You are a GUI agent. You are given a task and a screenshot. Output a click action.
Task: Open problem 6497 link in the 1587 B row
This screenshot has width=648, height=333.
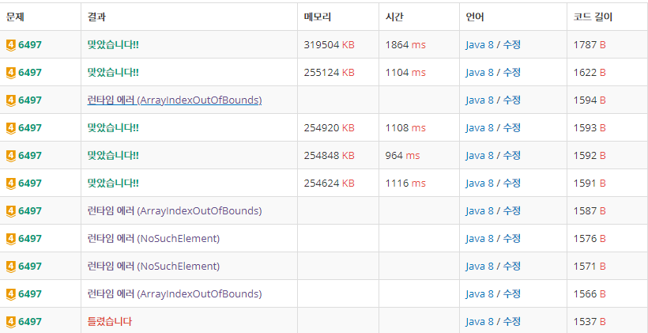(30, 211)
